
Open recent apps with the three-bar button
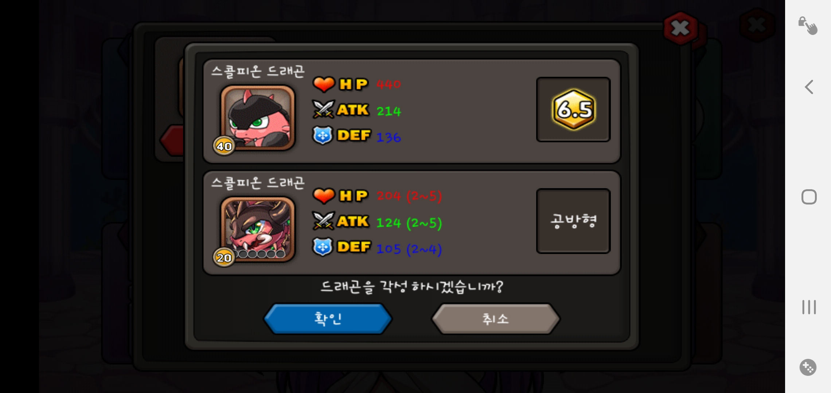coord(809,307)
